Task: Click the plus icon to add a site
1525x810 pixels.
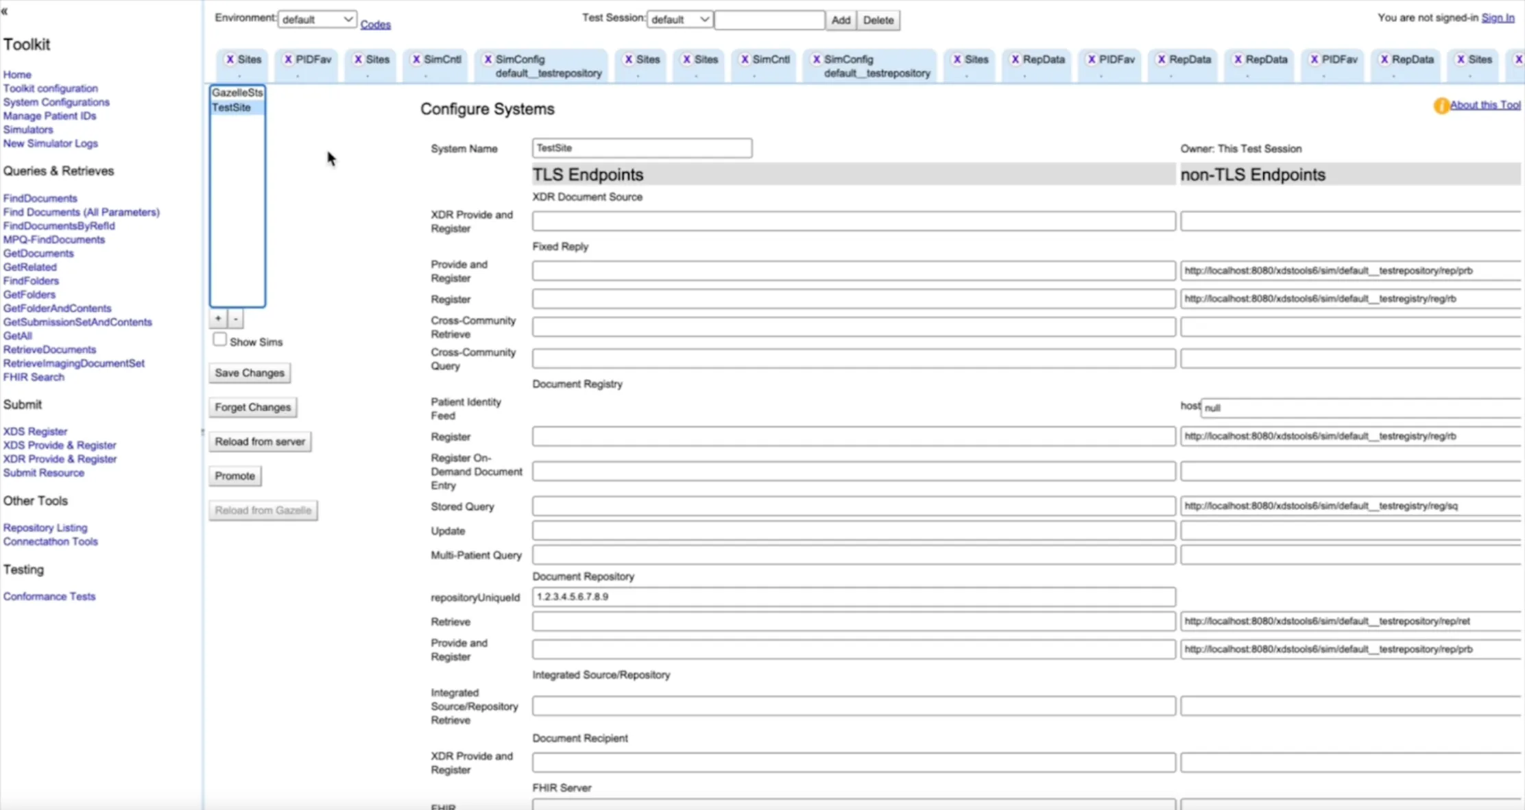Action: click(218, 319)
